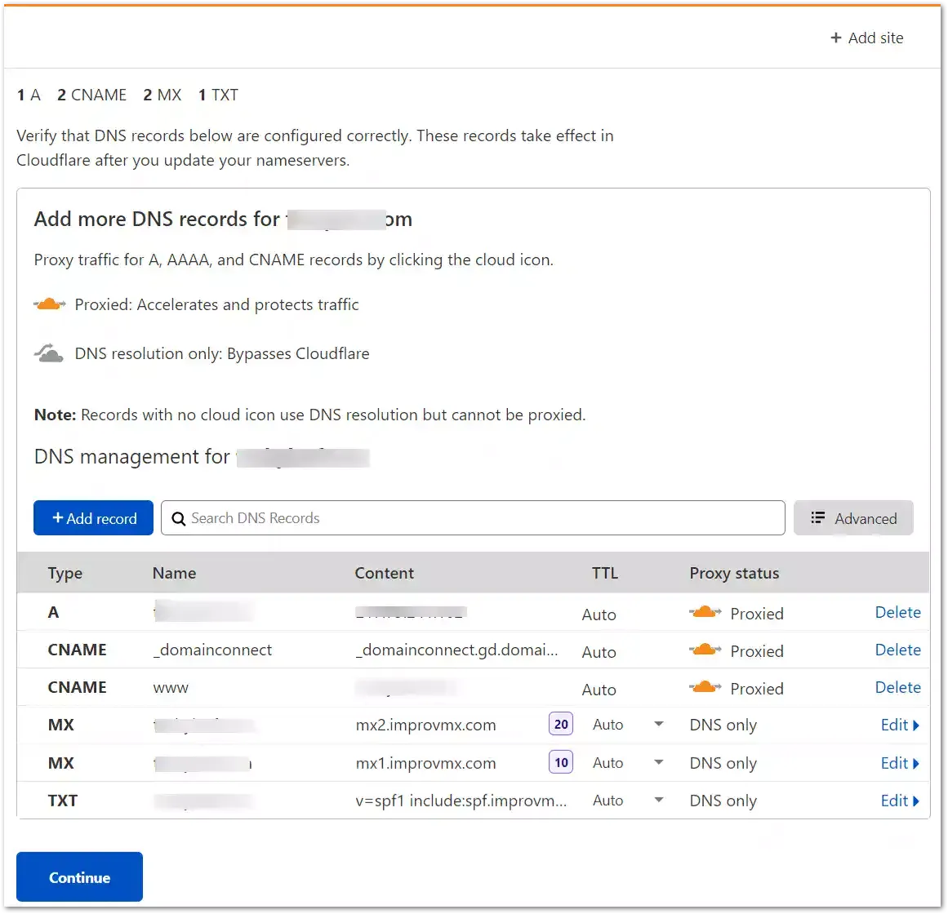The width and height of the screenshot is (948, 914).
Task: Click the list icon in the Advanced button
Action: 817,517
